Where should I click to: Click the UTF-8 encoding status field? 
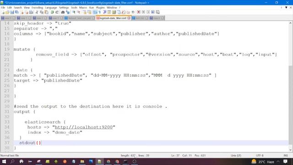(x=260, y=155)
